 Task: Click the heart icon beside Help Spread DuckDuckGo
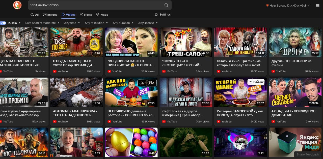267,6
